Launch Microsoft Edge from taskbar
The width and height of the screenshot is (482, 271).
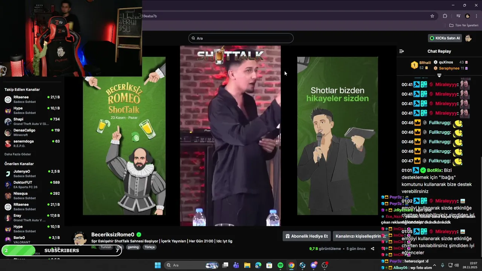click(258, 265)
